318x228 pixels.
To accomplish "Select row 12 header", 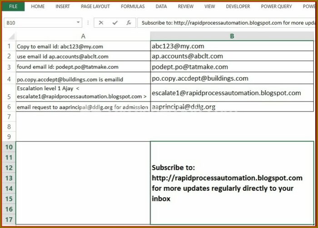I will [9, 168].
